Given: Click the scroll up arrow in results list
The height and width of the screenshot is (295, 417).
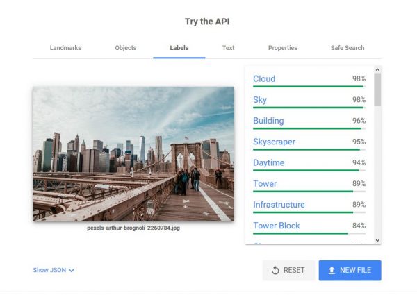Looking at the screenshot, I should point(377,70).
